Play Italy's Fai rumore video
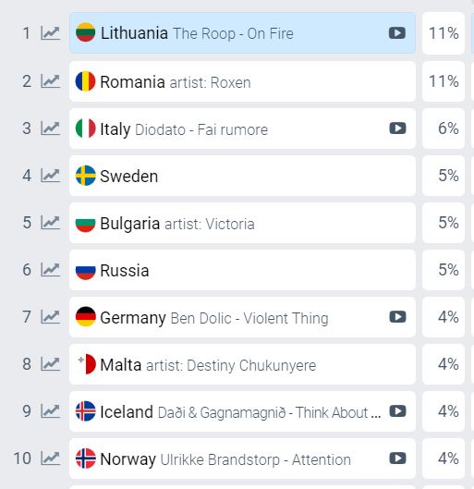Image resolution: width=474 pixels, height=489 pixels. pos(397,128)
